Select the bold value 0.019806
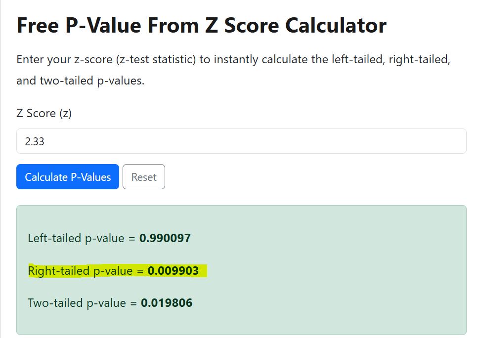 click(168, 303)
